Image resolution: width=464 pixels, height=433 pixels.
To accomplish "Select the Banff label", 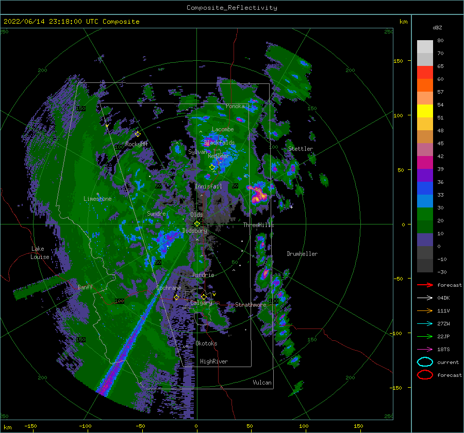I will (85, 287).
